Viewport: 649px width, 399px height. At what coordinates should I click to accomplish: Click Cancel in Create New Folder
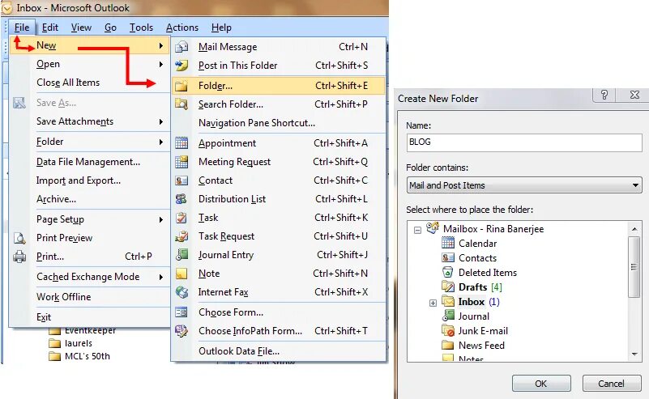612,384
